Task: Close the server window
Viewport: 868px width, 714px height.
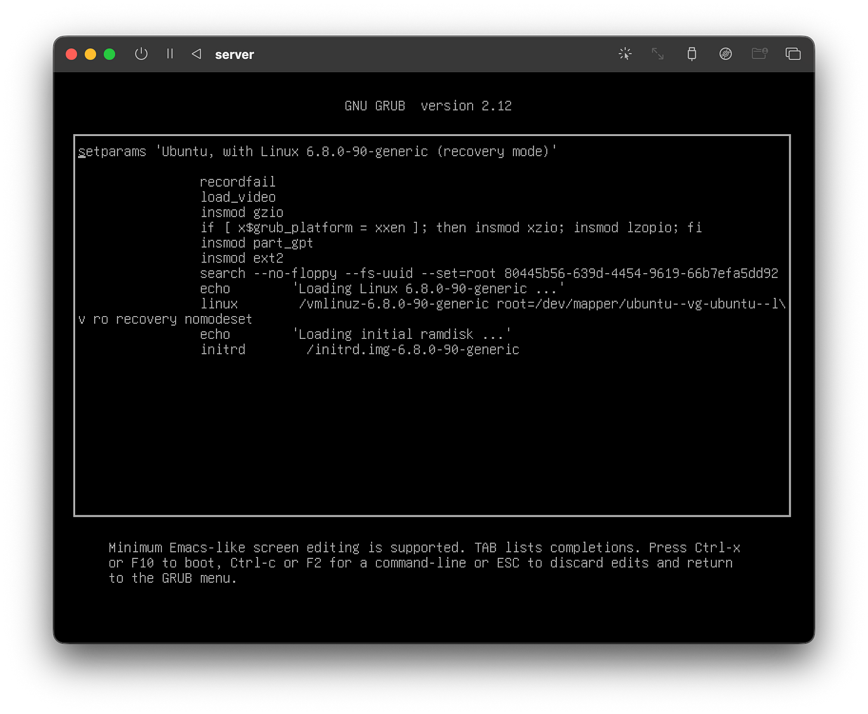Action: [x=72, y=54]
